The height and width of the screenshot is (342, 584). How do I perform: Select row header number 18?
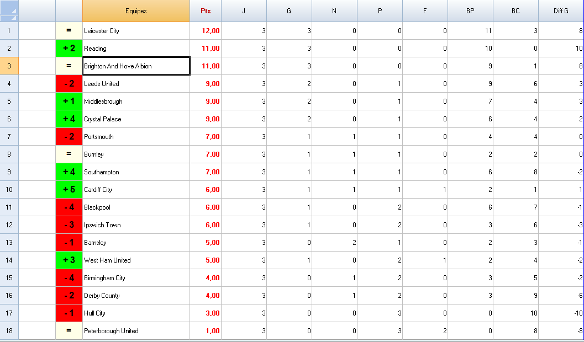tap(9, 331)
